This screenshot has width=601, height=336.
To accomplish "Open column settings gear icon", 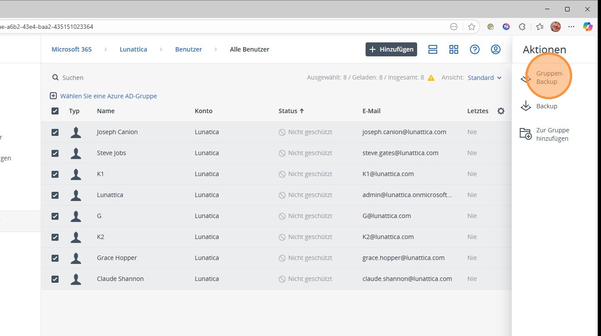I will [501, 111].
